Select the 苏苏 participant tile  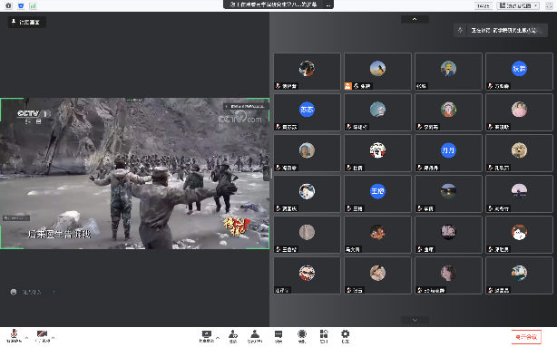pos(307,112)
